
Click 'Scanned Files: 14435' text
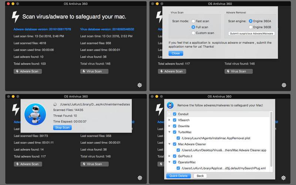(68, 110)
